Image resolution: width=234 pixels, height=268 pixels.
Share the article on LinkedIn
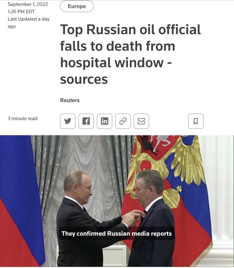pyautogui.click(x=104, y=121)
